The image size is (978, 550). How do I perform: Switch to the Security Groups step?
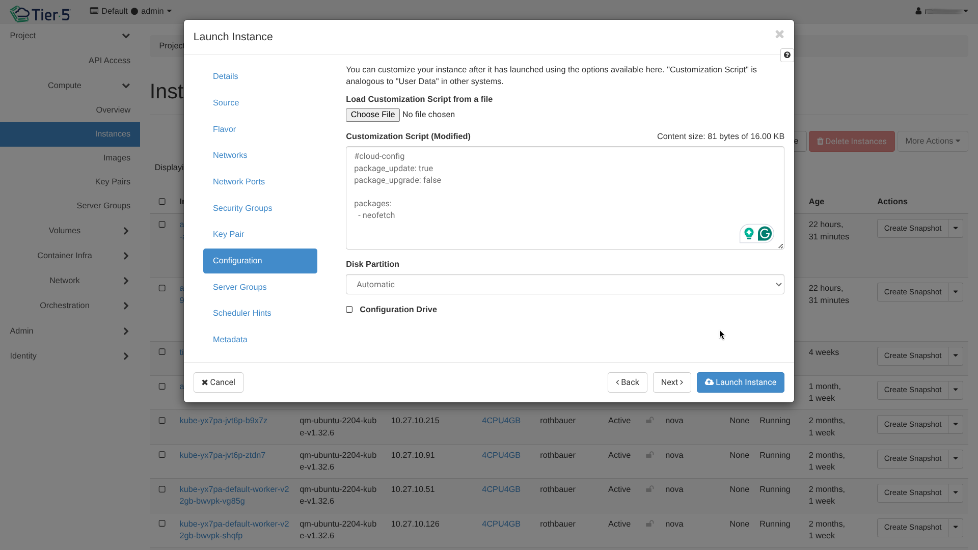pyautogui.click(x=242, y=208)
